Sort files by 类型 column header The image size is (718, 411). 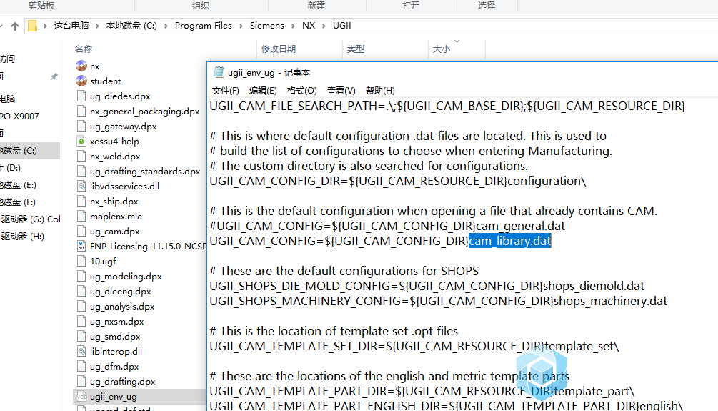click(x=356, y=49)
